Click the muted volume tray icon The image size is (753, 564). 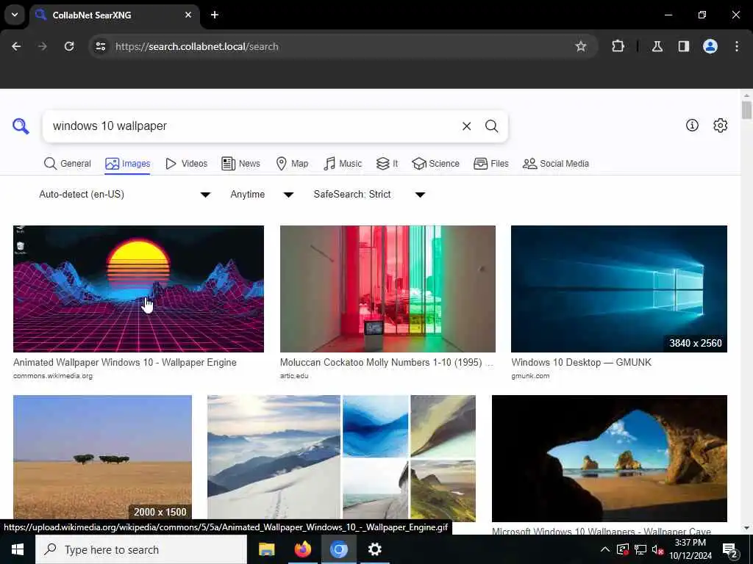(x=657, y=549)
